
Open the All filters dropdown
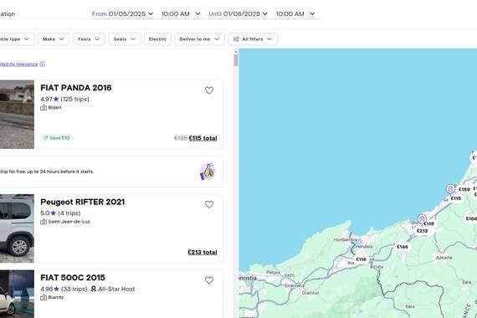(253, 39)
